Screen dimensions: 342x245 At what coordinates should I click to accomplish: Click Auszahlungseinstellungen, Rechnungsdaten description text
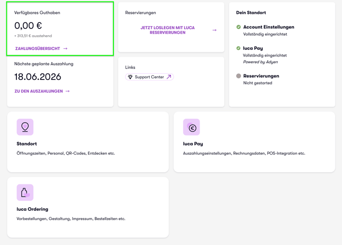click(244, 153)
